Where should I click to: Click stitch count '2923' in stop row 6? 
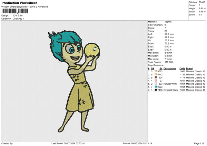[160, 87]
